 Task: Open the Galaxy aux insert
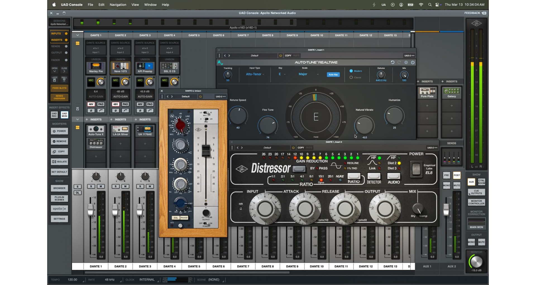click(452, 93)
